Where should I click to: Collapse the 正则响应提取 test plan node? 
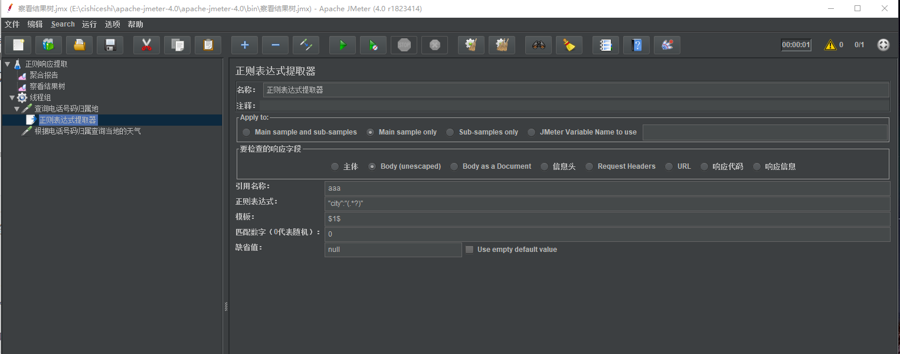tap(7, 64)
